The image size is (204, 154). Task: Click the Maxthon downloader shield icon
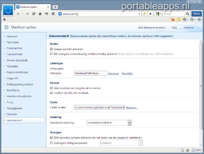200,19
